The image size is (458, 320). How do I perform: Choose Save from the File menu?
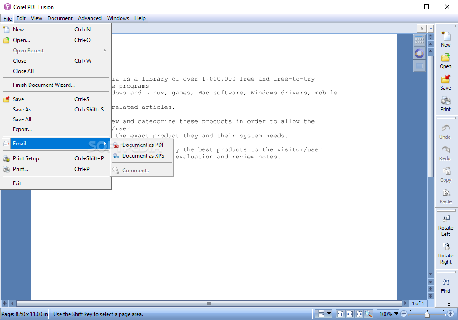[56, 99]
